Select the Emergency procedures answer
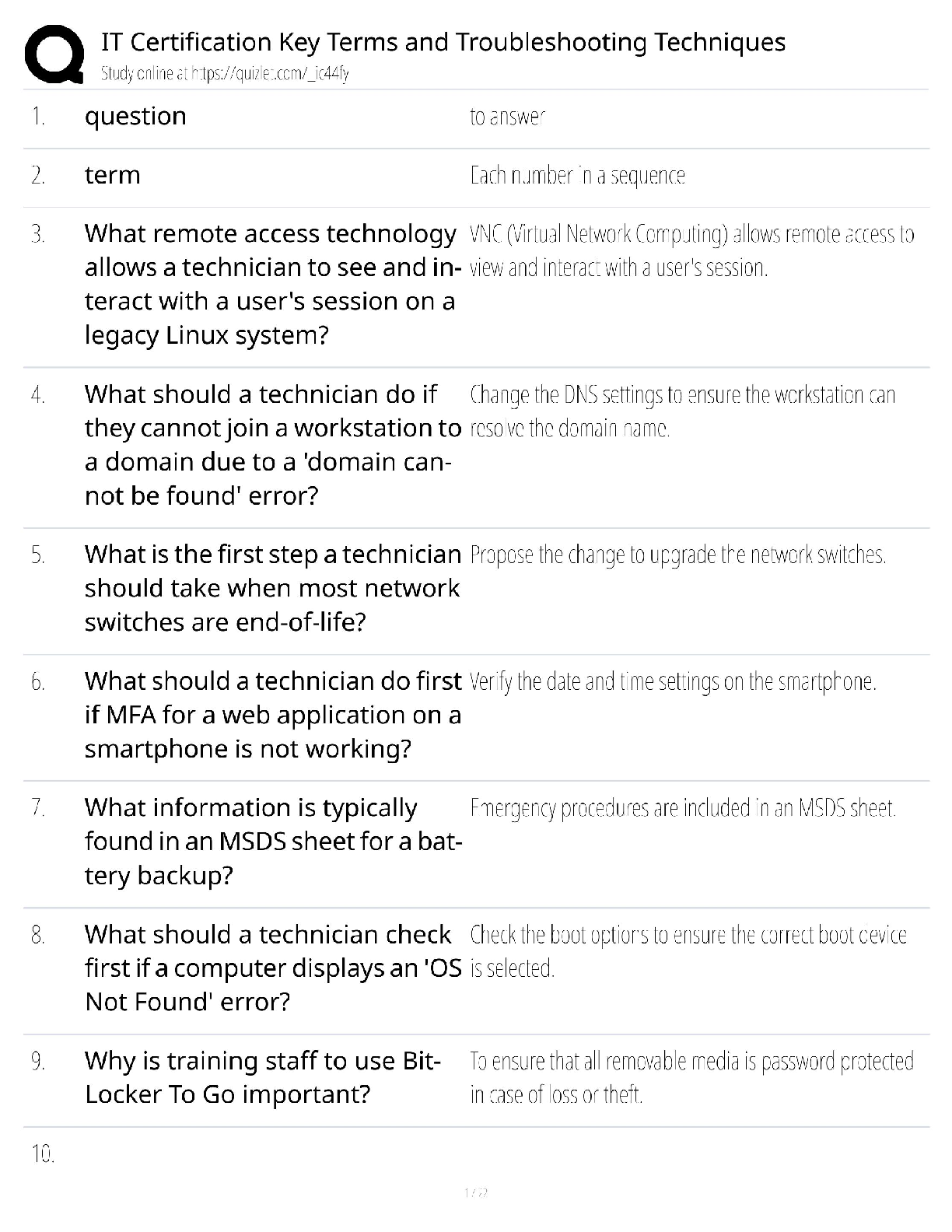952x1232 pixels. pos(683,809)
